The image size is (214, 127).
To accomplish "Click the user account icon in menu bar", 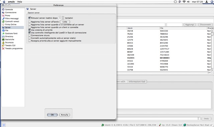I will (207, 2).
